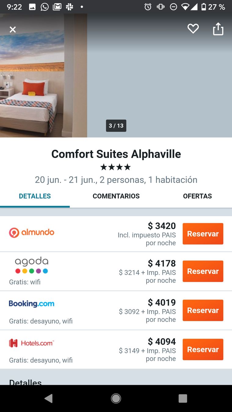Viewport: 232px width, 412px height.
Task: Tap the dates and guests summary line
Action: (x=116, y=180)
